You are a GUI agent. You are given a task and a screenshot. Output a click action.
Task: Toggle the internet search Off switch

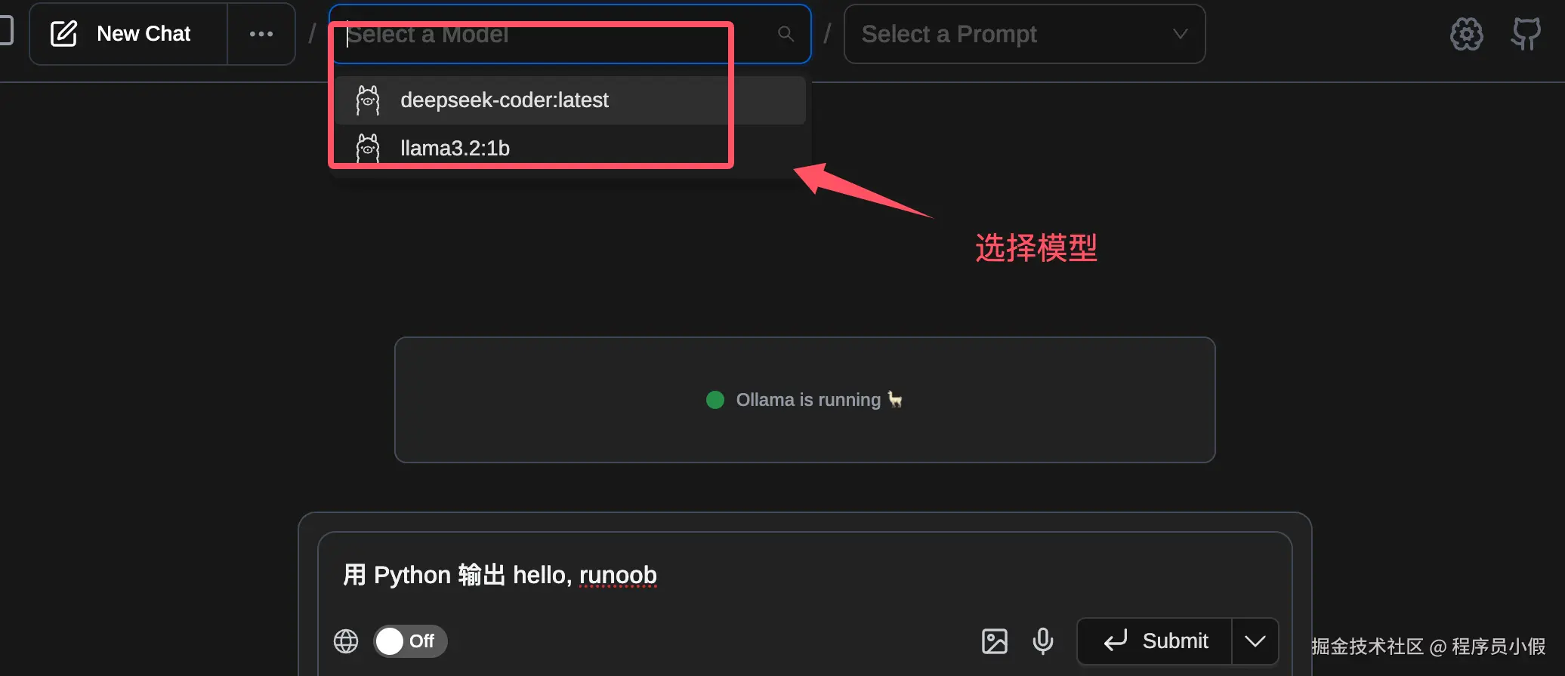pyautogui.click(x=410, y=641)
